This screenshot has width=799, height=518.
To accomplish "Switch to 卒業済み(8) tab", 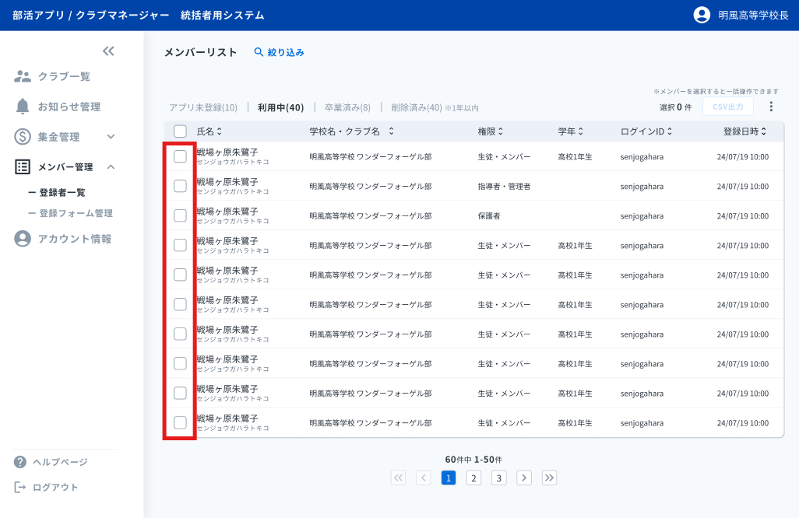I will click(x=347, y=107).
